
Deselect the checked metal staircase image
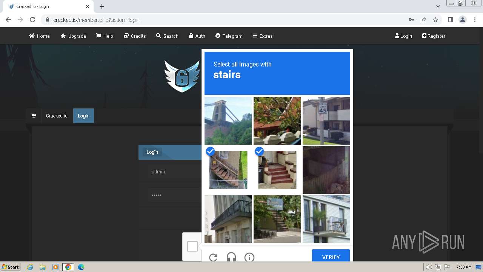point(228,170)
